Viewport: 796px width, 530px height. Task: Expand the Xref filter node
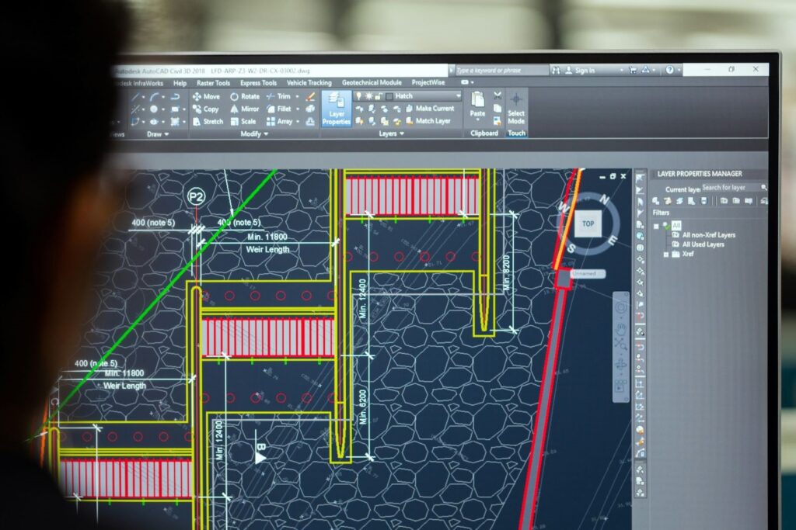point(665,254)
